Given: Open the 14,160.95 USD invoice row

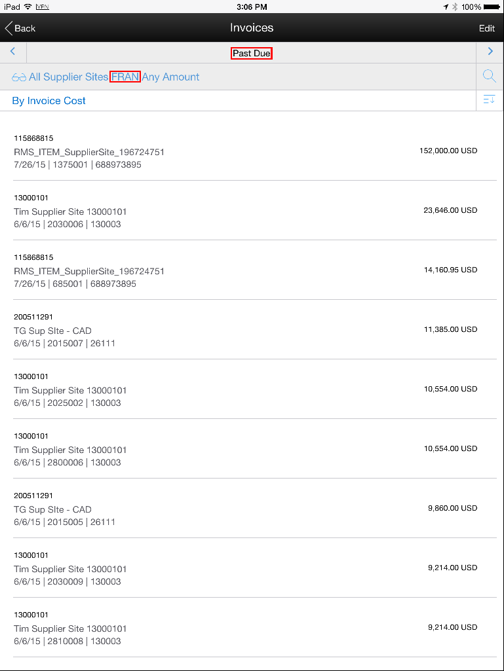Looking at the screenshot, I should tap(252, 270).
